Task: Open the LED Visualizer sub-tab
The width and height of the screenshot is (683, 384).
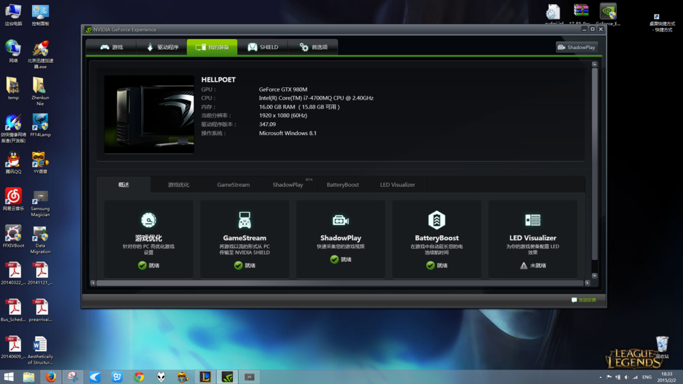Action: coord(398,184)
